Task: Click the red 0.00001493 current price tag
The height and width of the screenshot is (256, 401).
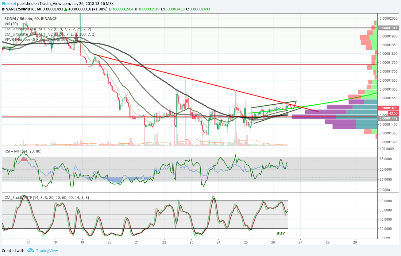Action: coord(388,108)
